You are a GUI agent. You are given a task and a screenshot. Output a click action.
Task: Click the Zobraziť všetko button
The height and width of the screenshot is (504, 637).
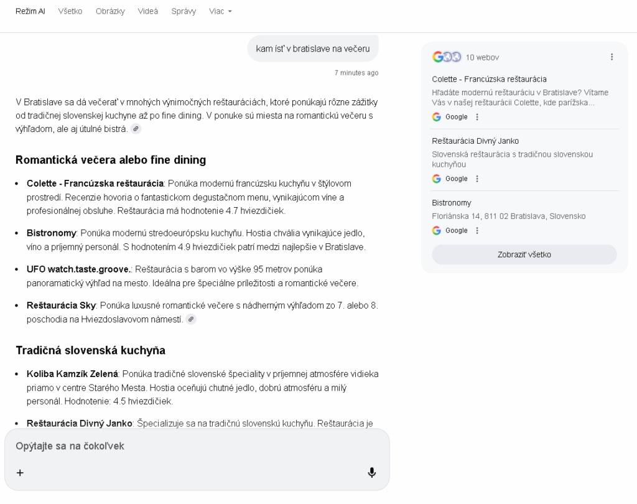pyautogui.click(x=524, y=254)
